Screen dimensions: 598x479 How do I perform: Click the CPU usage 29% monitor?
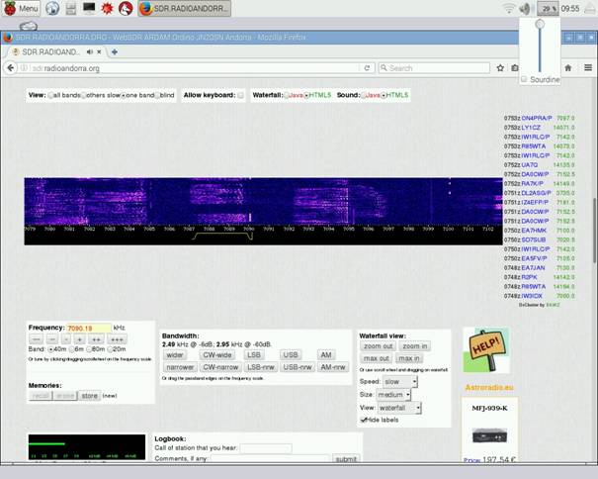coord(548,8)
